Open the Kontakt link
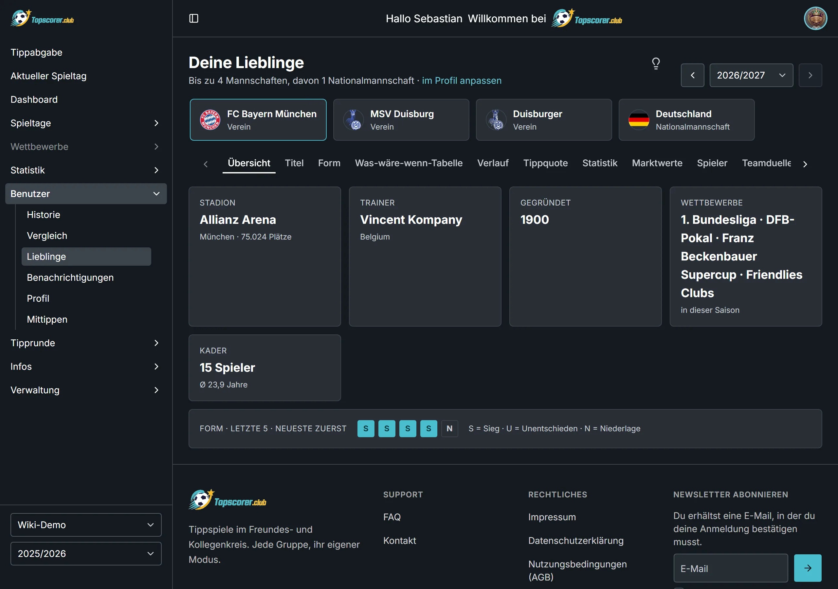Image resolution: width=838 pixels, height=589 pixels. pos(400,541)
